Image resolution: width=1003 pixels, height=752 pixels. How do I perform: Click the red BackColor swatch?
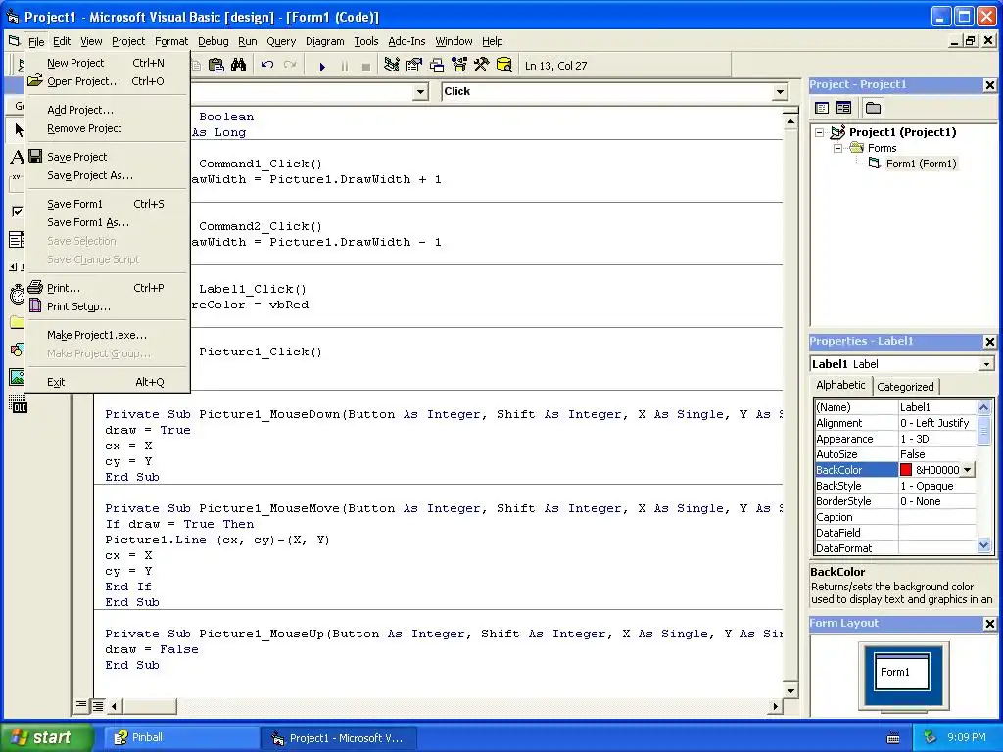tap(906, 470)
